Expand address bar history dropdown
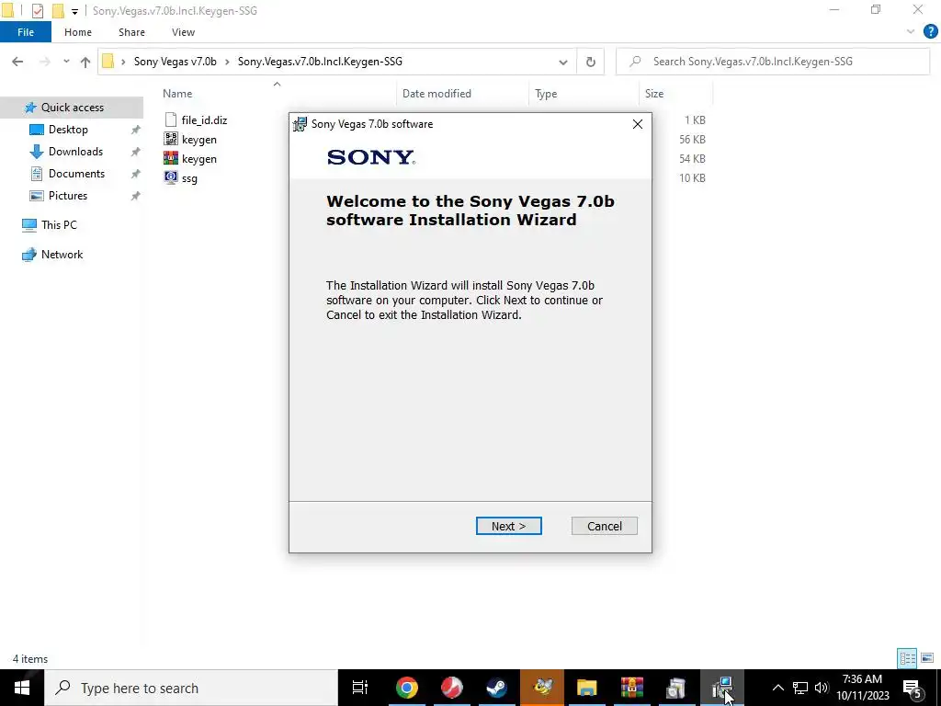The image size is (941, 706). pos(563,62)
